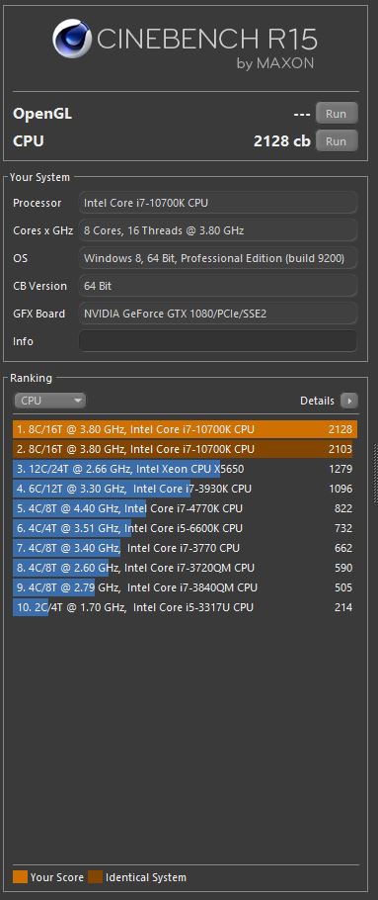Click the Details arrow icon
This screenshot has height=900, width=378.
click(348, 401)
